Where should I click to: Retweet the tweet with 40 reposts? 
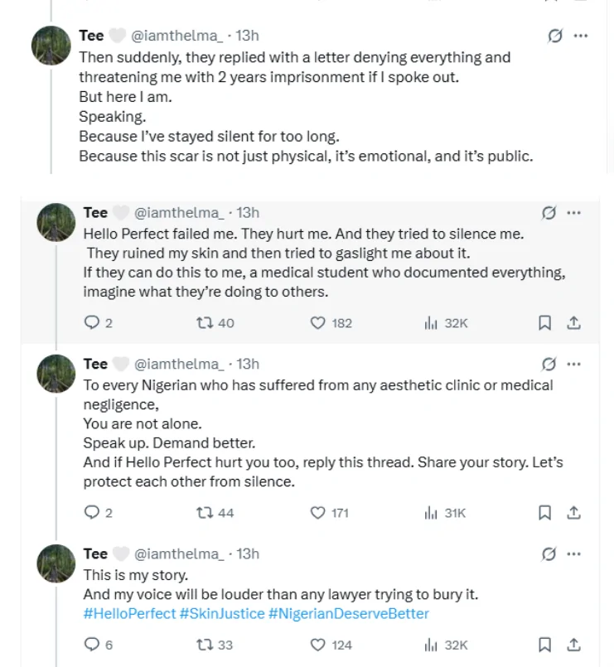pos(204,323)
